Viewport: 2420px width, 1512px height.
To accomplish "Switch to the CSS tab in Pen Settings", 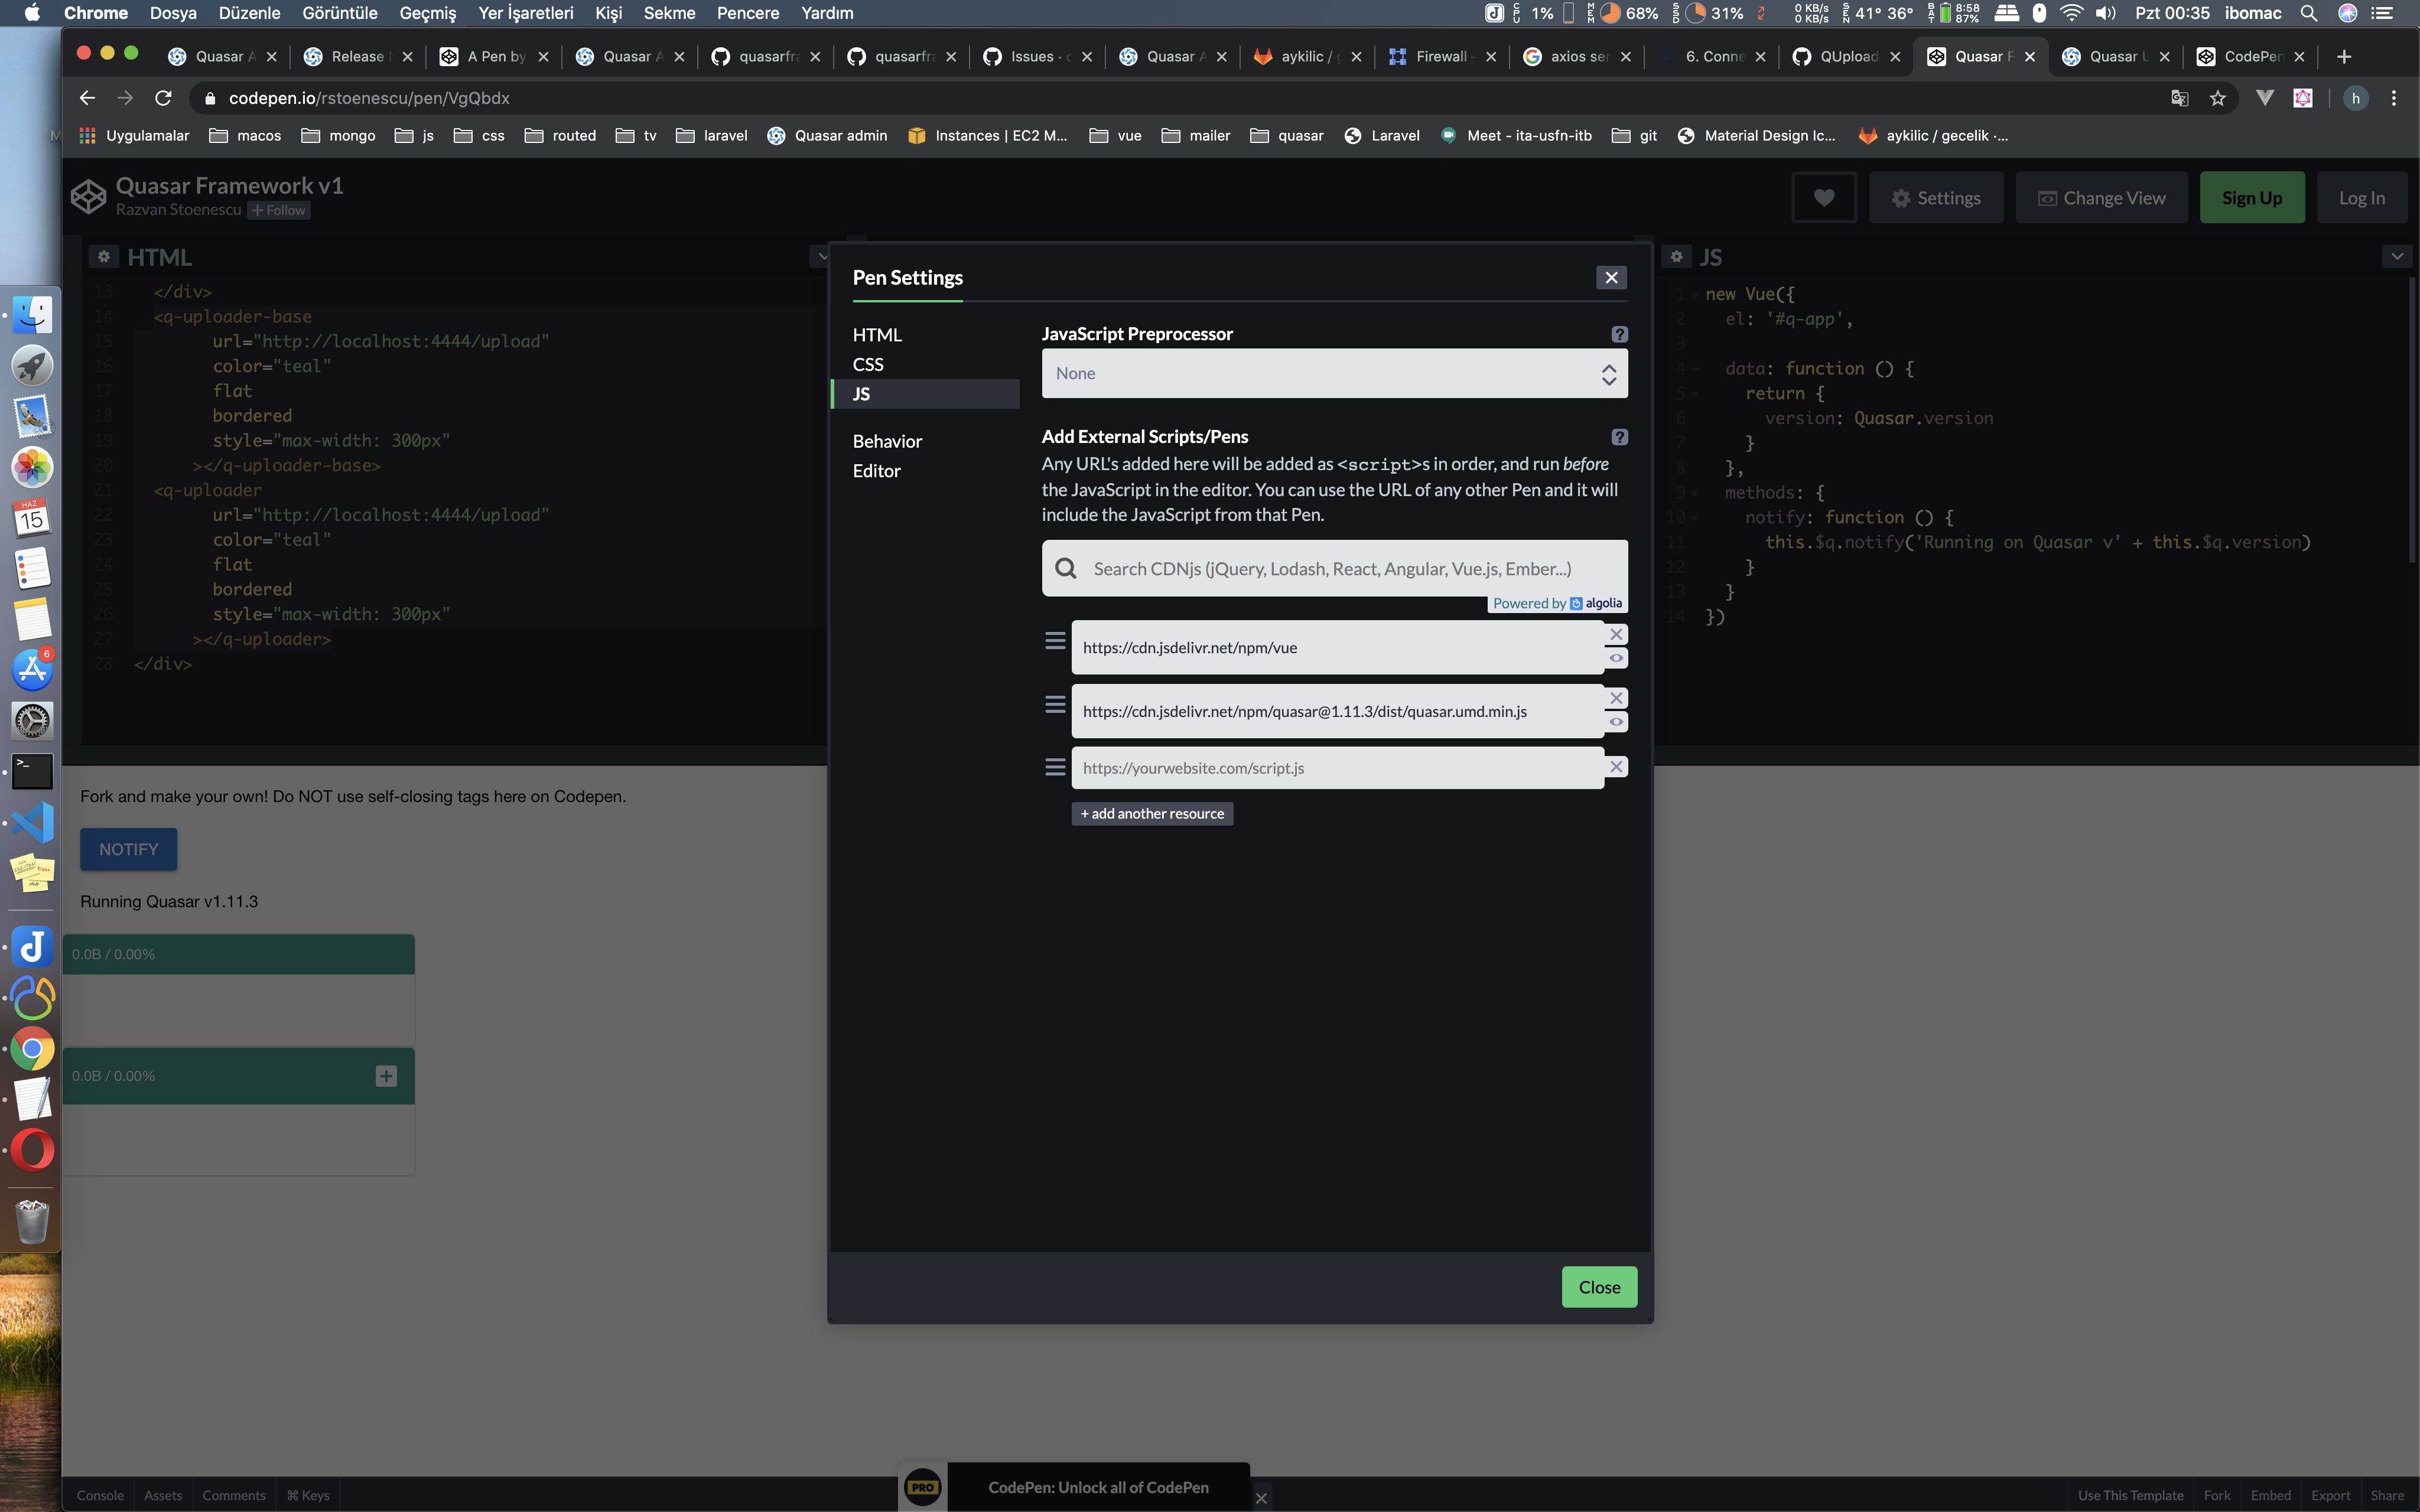I will 867,364.
